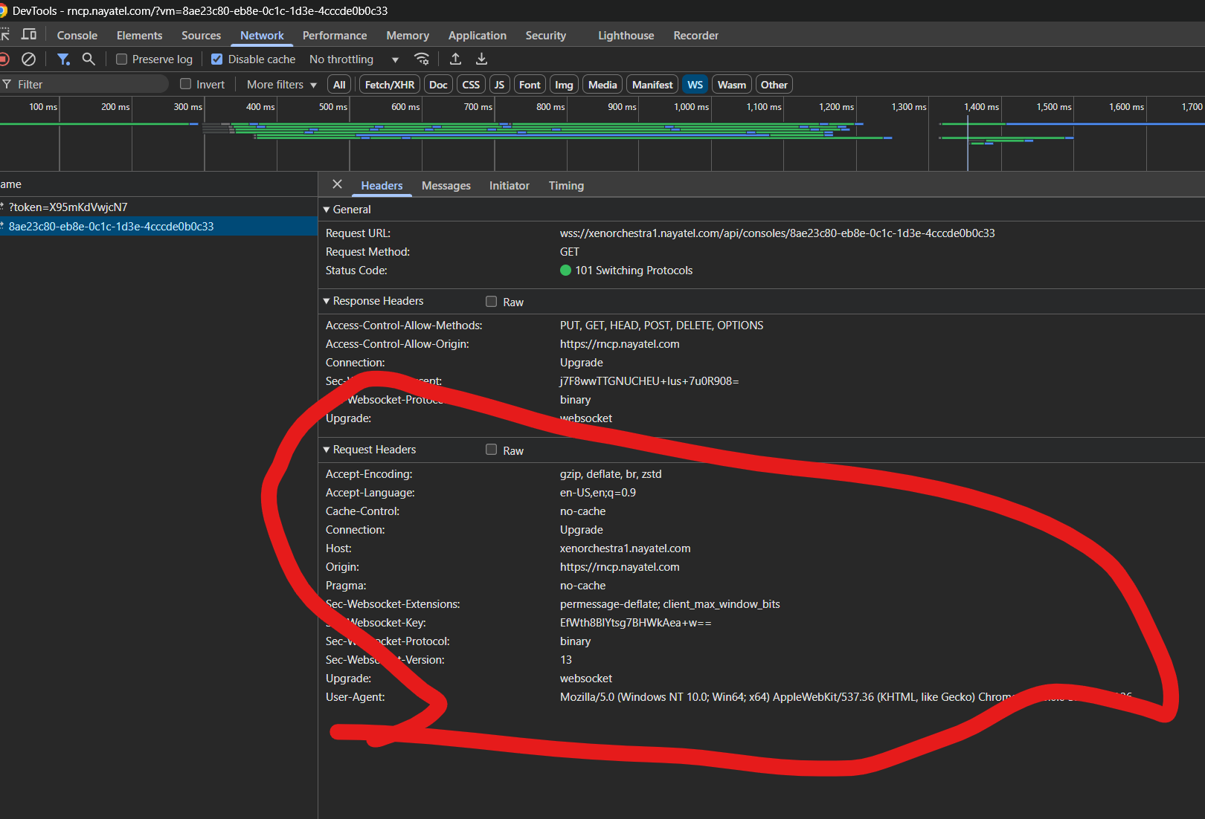Collapse the Request Headers section
The width and height of the screenshot is (1205, 819).
[x=327, y=450]
